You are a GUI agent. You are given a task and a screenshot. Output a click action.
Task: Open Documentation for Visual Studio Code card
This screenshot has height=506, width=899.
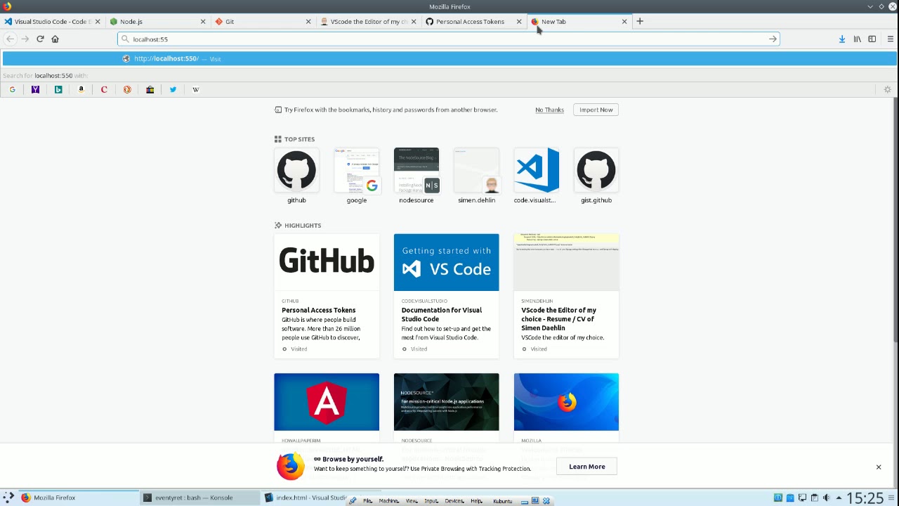(446, 296)
